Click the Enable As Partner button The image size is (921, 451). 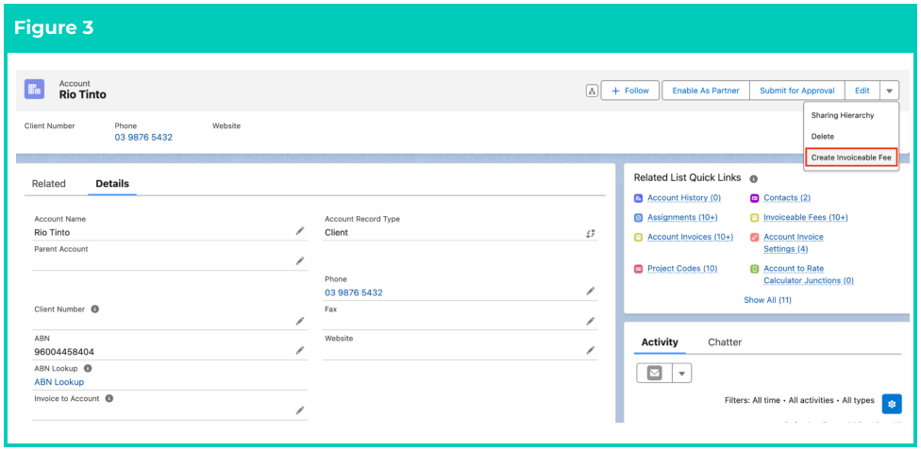pos(706,91)
